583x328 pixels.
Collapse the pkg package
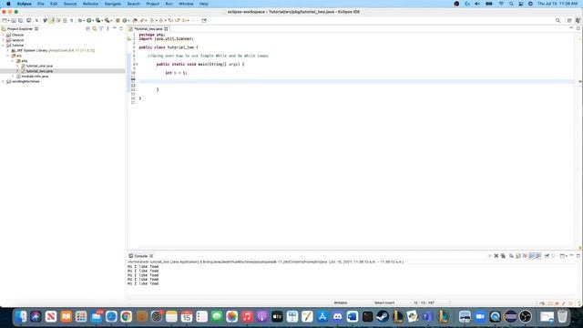pos(13,61)
